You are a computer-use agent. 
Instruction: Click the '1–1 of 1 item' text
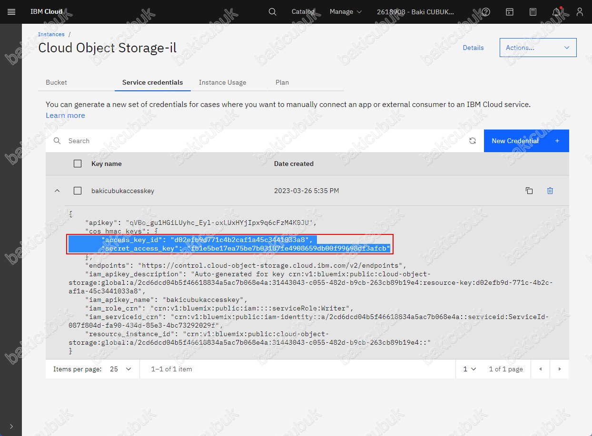(x=172, y=369)
